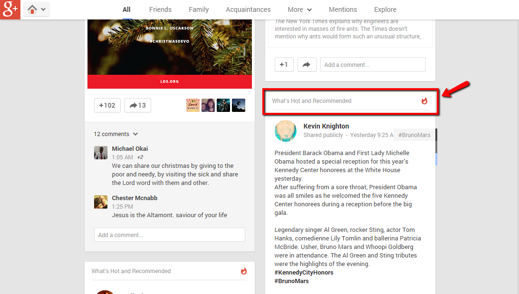Open the green armored figure avatar among the post's +1 thumbnails
519x294 pixels.
coord(223,105)
